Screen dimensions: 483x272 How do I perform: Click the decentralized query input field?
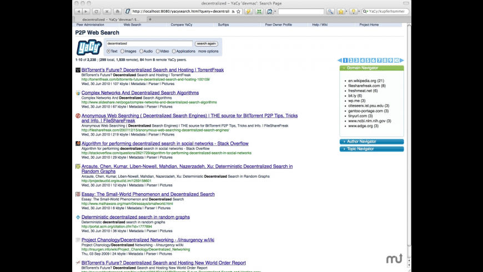[x=149, y=44]
